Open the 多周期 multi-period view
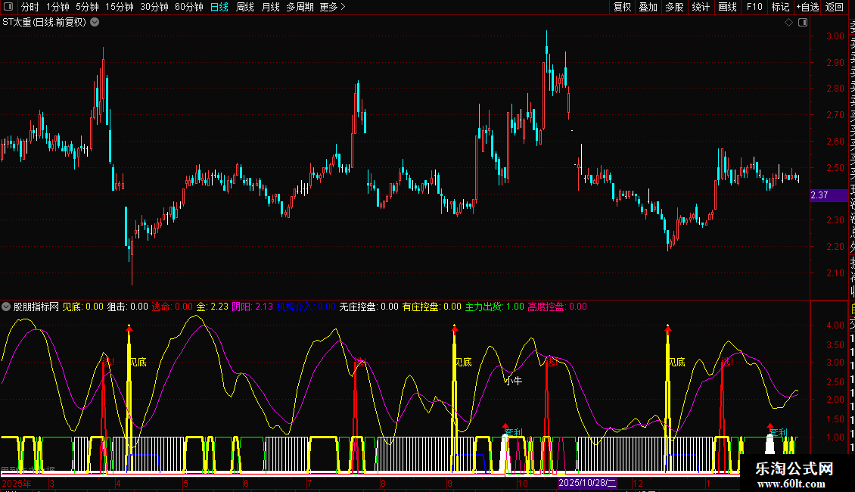This screenshot has width=855, height=492. [300, 7]
